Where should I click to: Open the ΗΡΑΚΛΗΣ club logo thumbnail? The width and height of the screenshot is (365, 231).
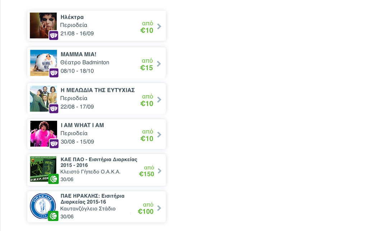click(x=43, y=206)
